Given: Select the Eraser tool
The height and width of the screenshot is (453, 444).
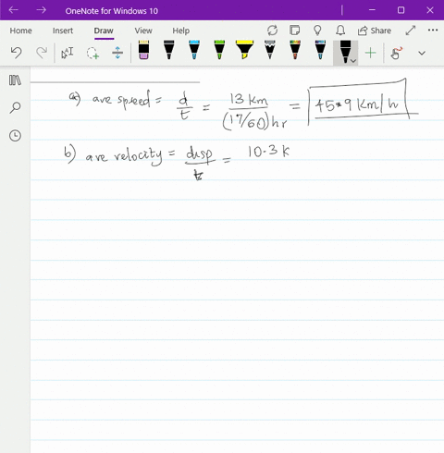Looking at the screenshot, I should coord(143,50).
